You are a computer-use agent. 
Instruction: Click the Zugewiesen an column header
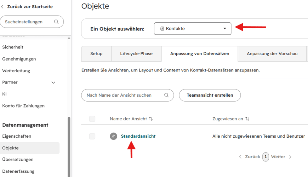228,119
